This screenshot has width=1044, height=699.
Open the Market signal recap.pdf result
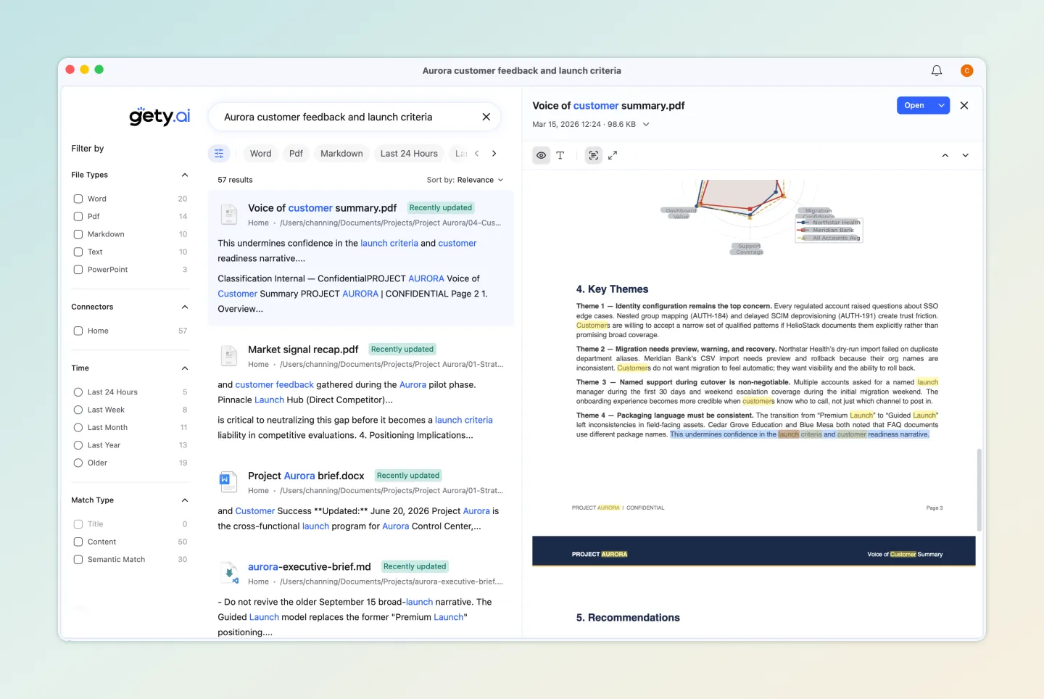click(x=303, y=349)
